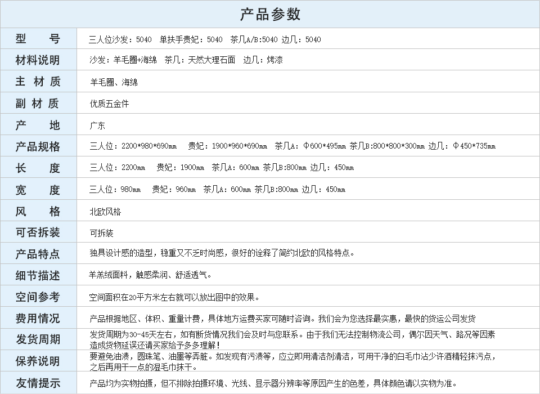Click the text 茶几：天然大理石面
Screen dimensions: 540x394
(x=200, y=60)
